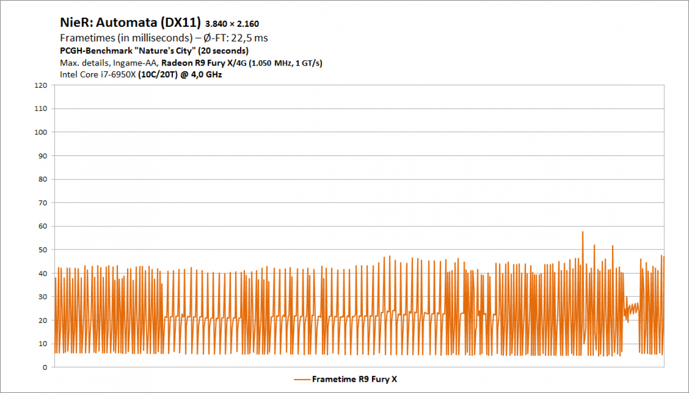
Task: Click the 'PCGH-Benchmark "Nature's City"' line
Action: [154, 51]
